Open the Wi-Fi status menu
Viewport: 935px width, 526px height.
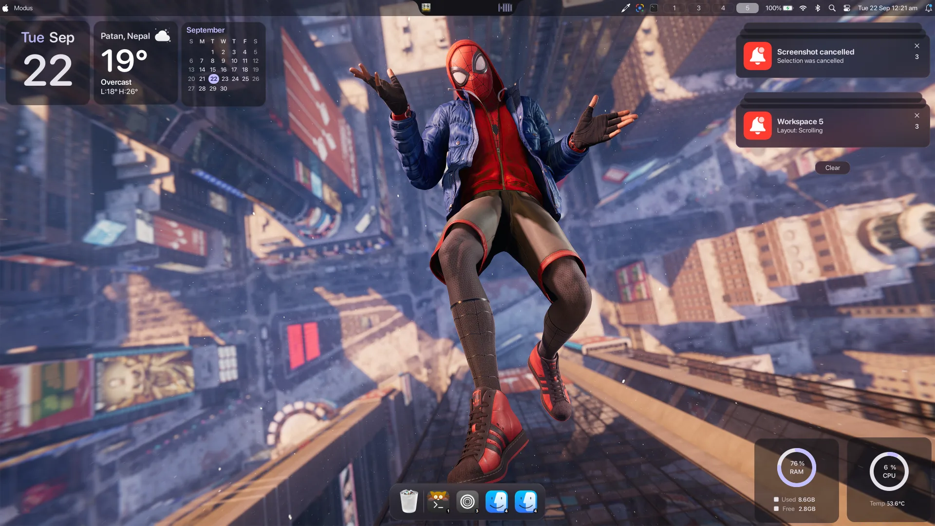tap(803, 8)
